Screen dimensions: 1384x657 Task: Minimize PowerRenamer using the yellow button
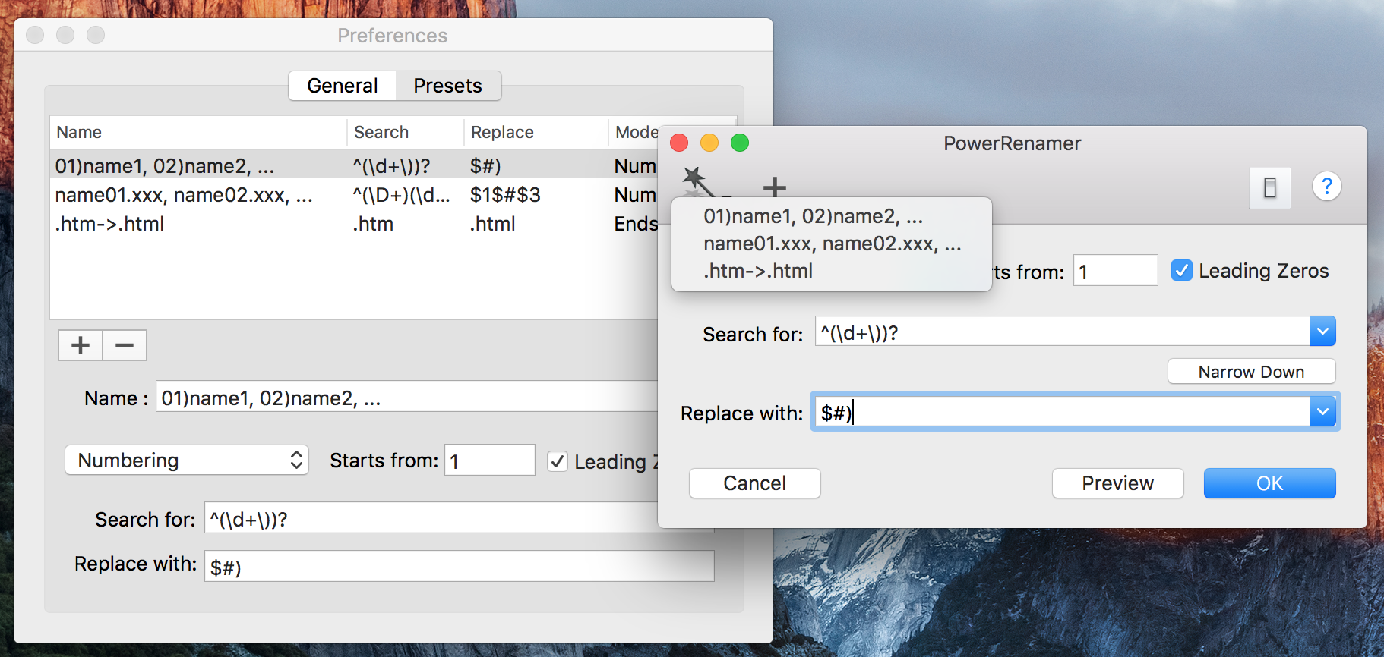709,143
